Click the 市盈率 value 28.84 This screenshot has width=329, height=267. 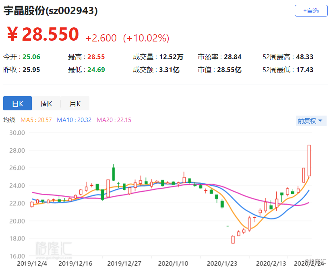(x=232, y=57)
